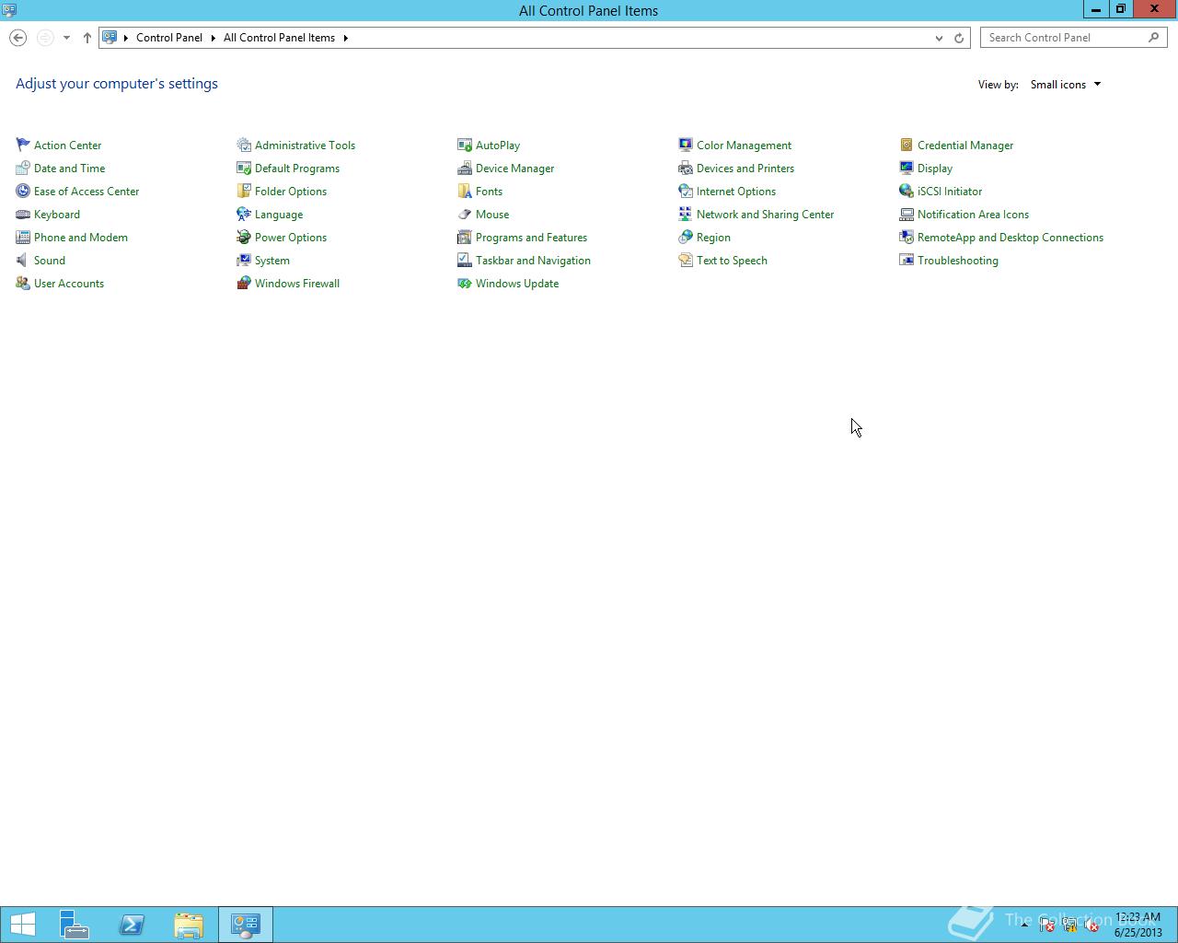Go up one level with Up arrow
The image size is (1178, 943).
point(87,38)
